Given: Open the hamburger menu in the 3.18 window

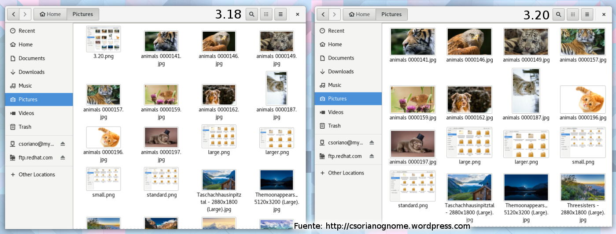Looking at the screenshot, I should point(280,14).
